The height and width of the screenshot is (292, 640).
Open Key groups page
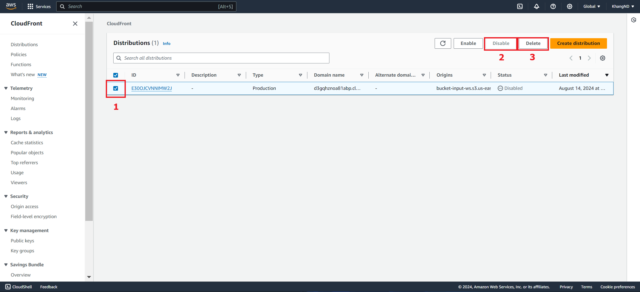pyautogui.click(x=22, y=251)
